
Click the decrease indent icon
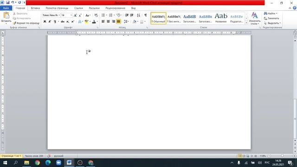pos(127,15)
